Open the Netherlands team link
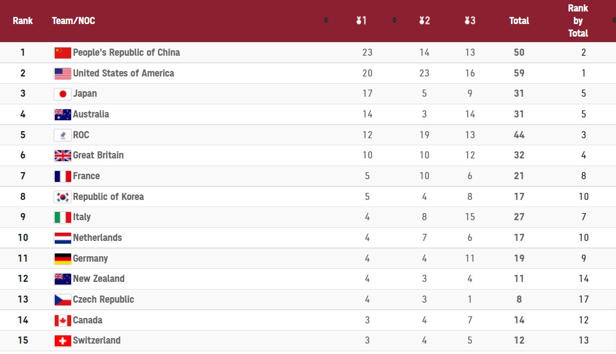This screenshot has height=354, width=616. click(97, 238)
